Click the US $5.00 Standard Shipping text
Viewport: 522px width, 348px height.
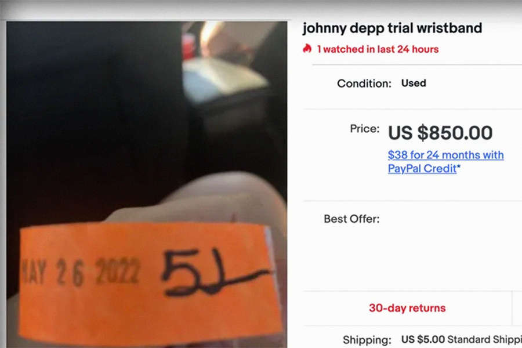(x=462, y=339)
